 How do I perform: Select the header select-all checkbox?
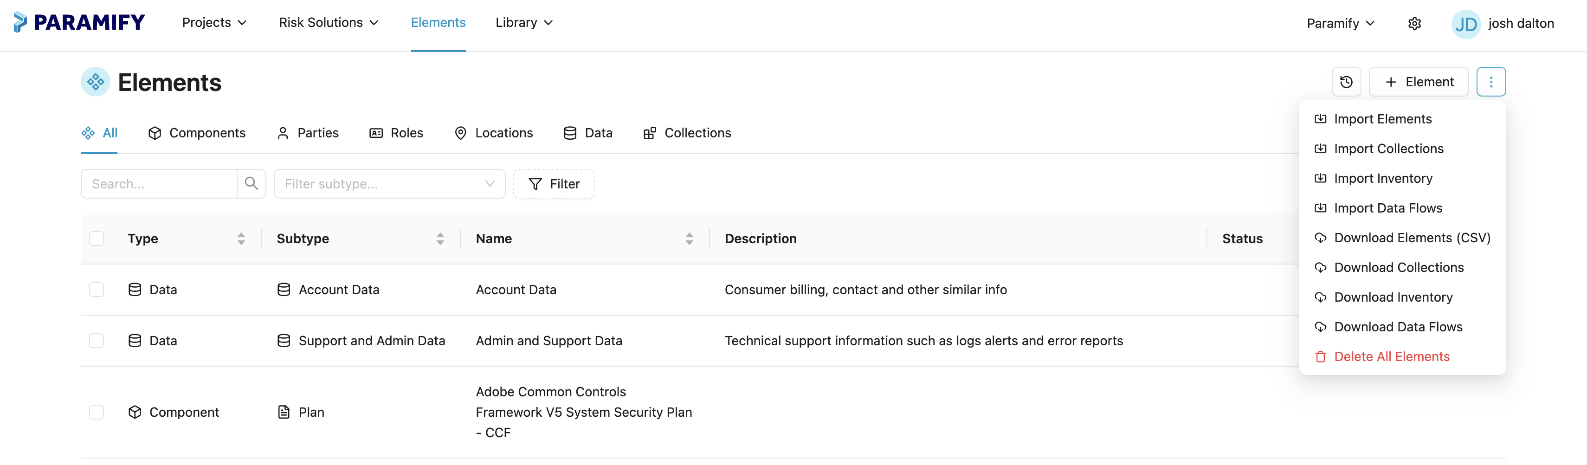(x=97, y=238)
